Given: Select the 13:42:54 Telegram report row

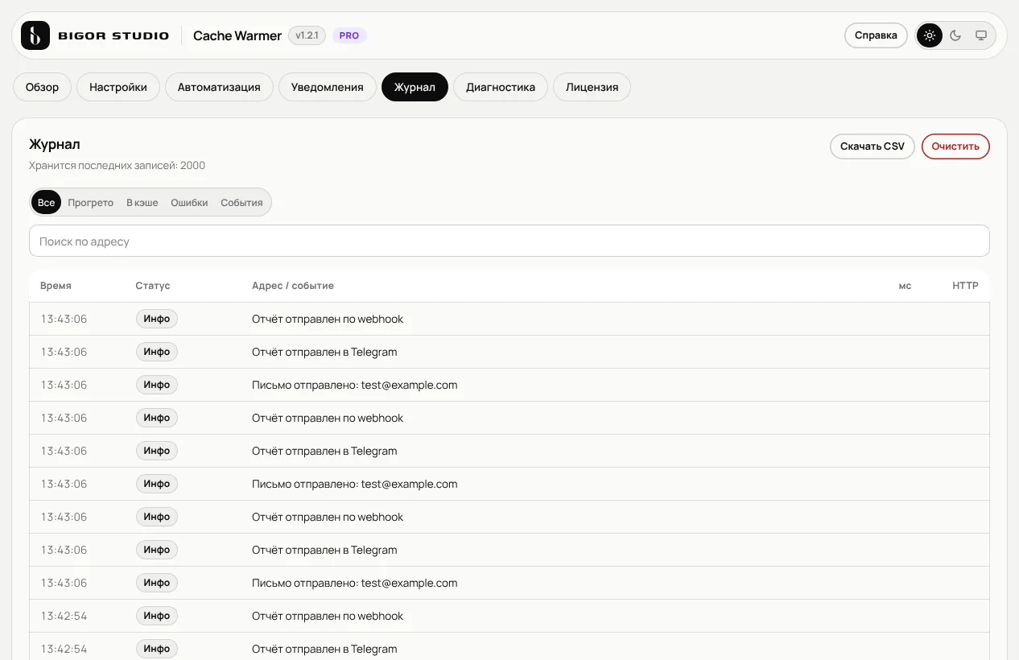Looking at the screenshot, I should pos(509,647).
